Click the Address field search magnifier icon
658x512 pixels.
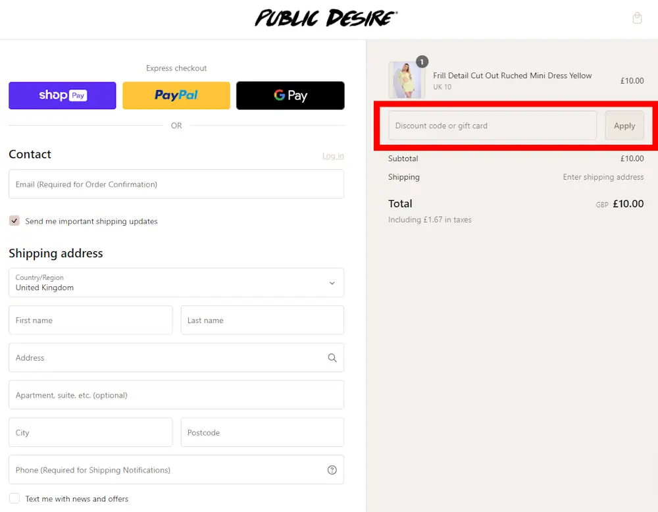pyautogui.click(x=332, y=357)
